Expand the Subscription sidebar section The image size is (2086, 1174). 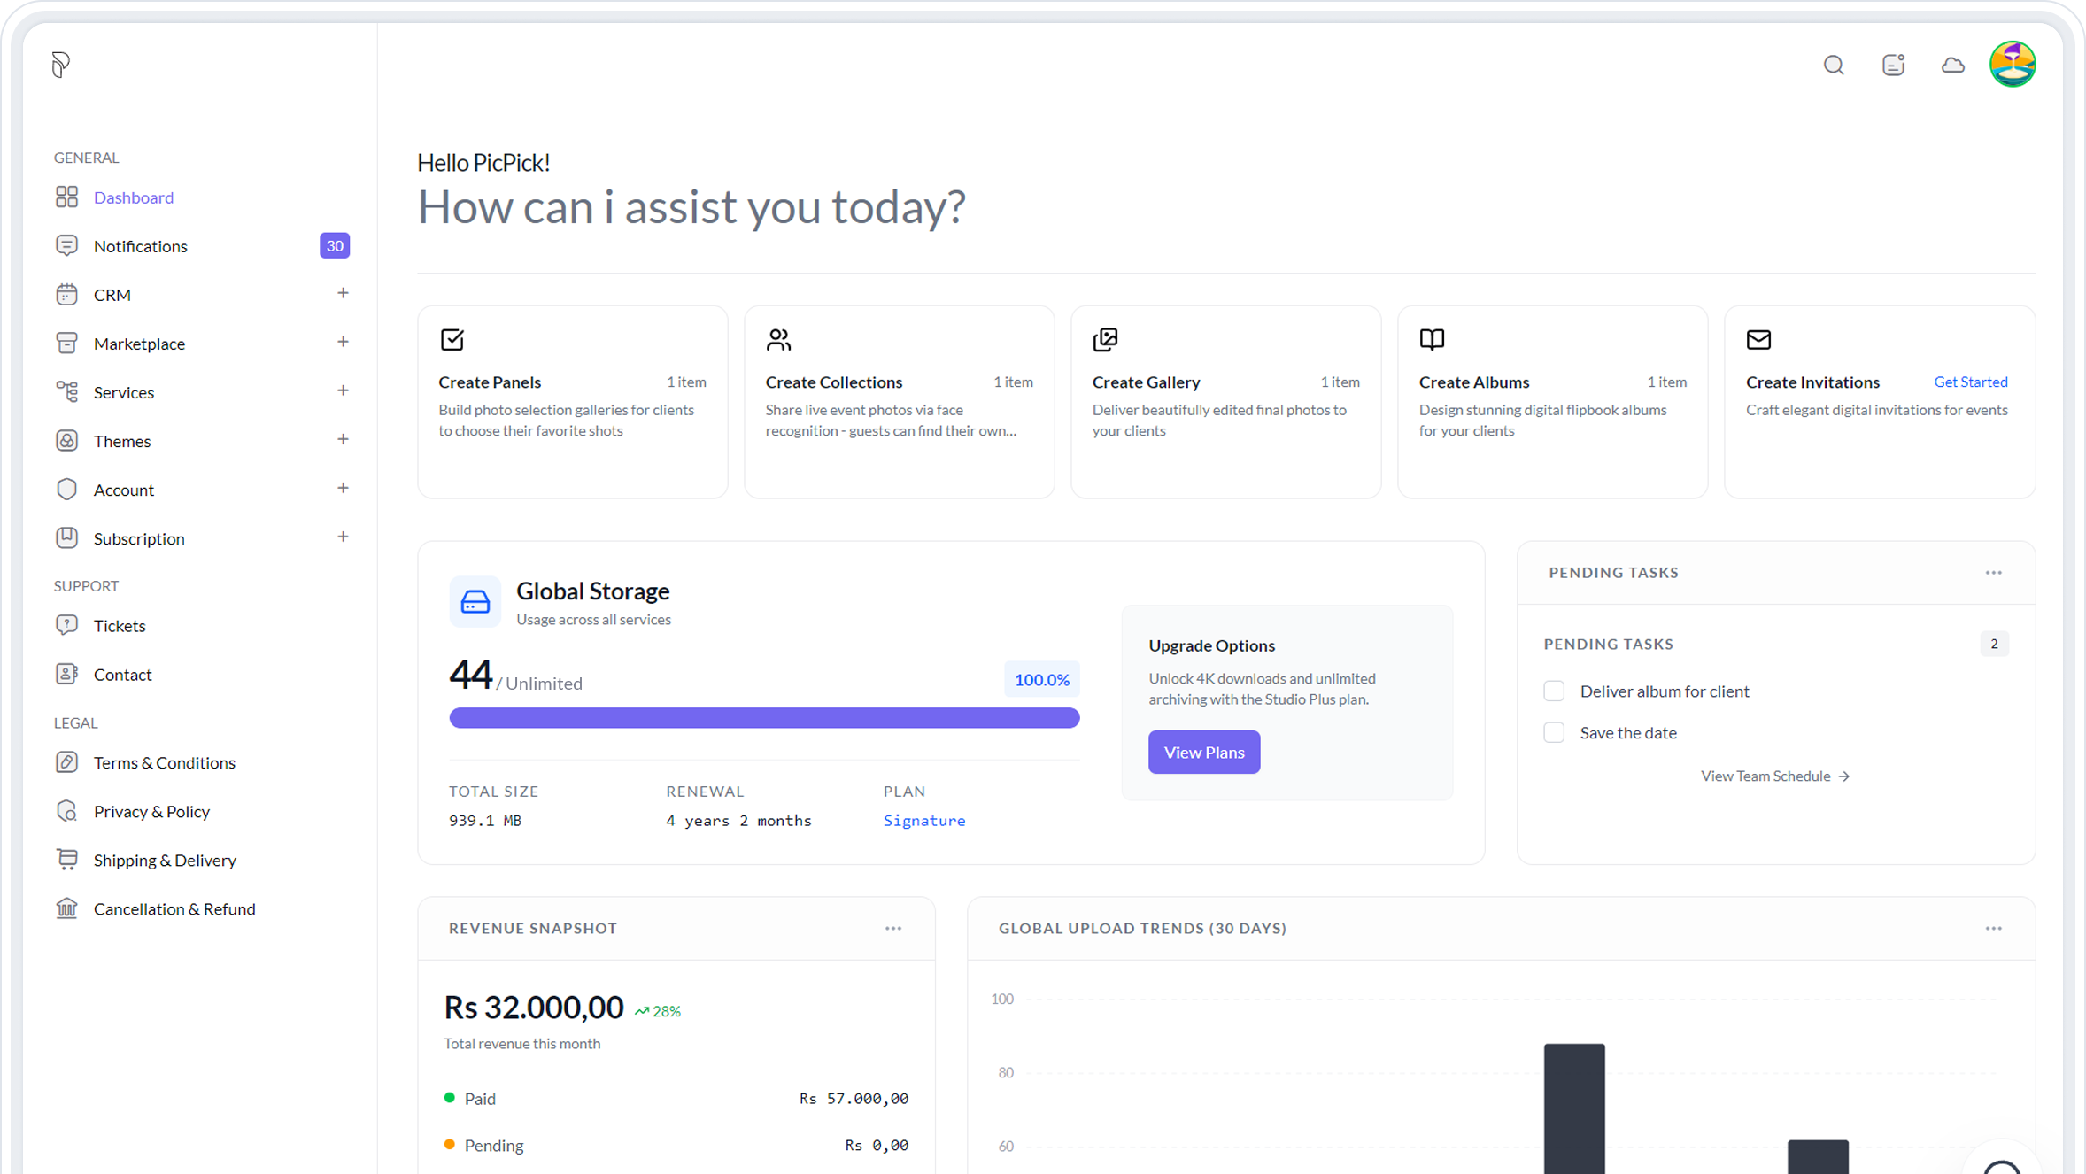(x=343, y=537)
